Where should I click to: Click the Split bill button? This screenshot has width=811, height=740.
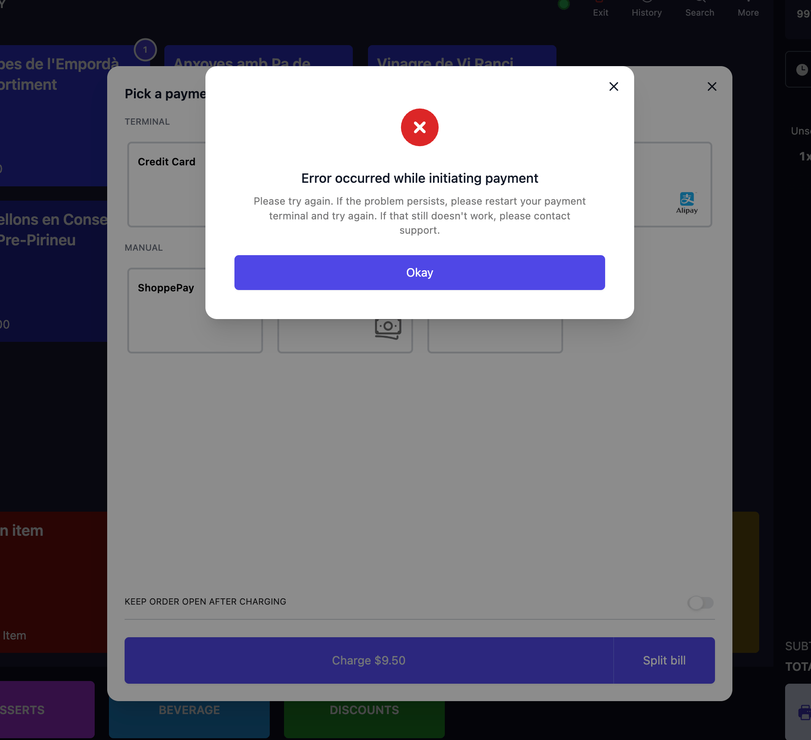pyautogui.click(x=664, y=660)
